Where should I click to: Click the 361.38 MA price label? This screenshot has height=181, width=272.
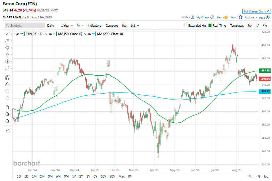click(x=265, y=70)
